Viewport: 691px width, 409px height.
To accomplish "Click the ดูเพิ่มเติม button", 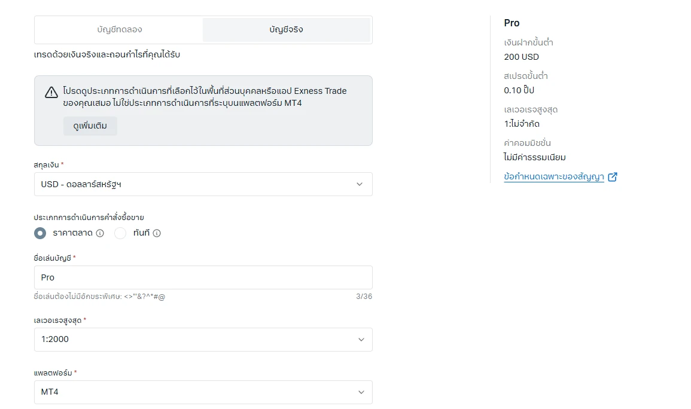I will click(x=90, y=126).
